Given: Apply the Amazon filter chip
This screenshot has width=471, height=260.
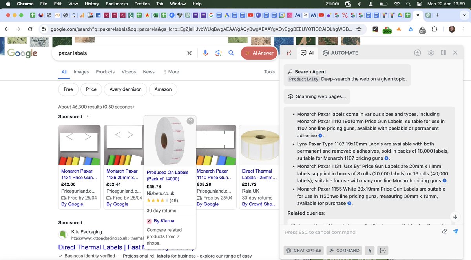Looking at the screenshot, I should pos(163,89).
